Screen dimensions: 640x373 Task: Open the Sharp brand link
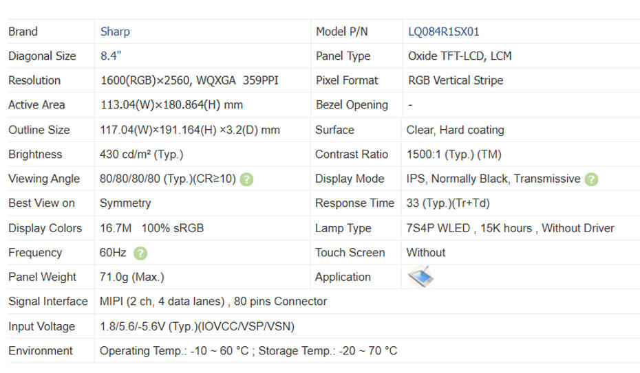115,32
